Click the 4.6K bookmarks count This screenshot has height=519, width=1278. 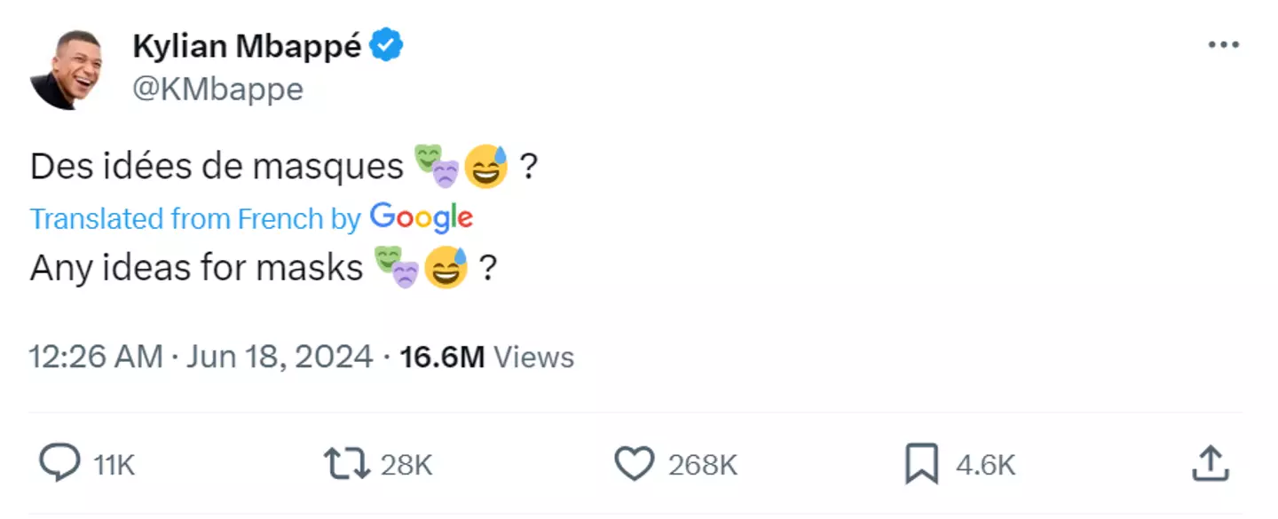click(x=985, y=465)
